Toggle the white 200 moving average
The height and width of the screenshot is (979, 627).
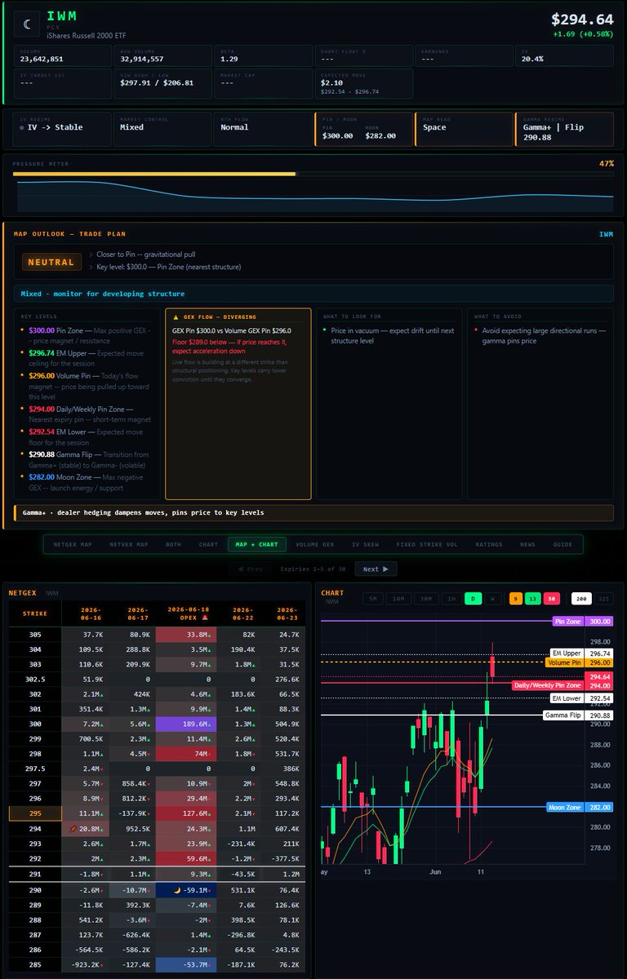coord(580,598)
